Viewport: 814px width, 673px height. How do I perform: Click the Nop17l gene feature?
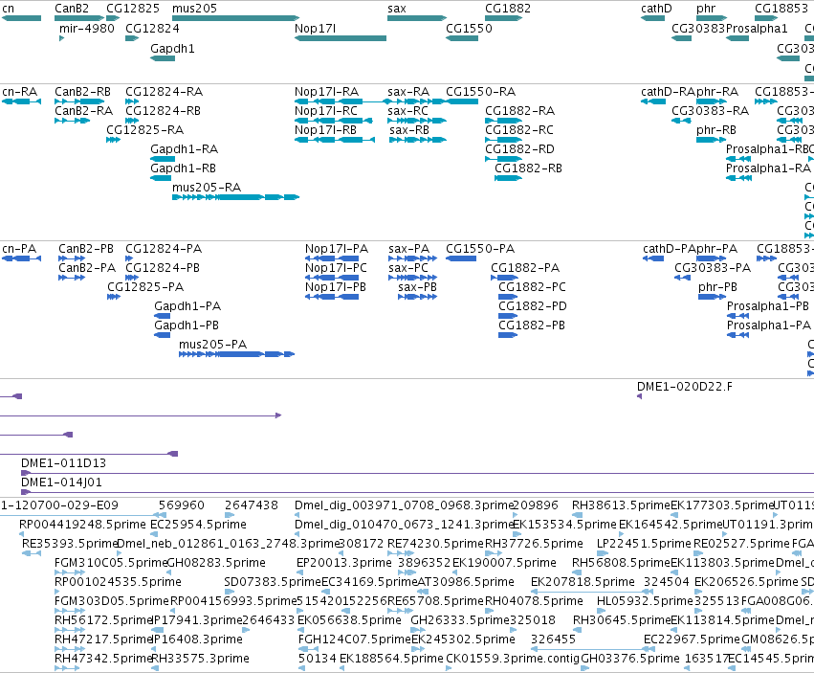tap(341, 38)
